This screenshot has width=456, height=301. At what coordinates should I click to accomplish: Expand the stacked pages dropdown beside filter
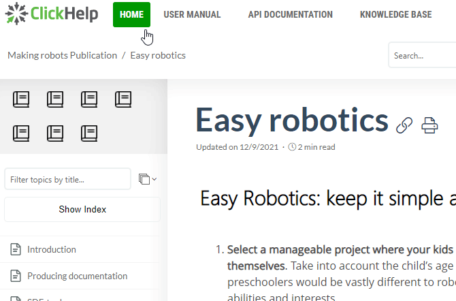pos(147,179)
